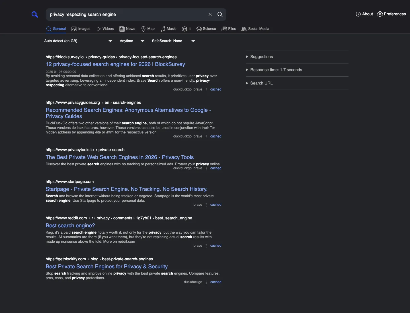
Task: Switch to the Science category
Action: tap(206, 29)
